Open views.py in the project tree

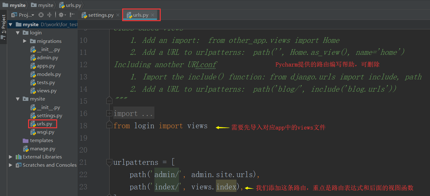click(47, 91)
